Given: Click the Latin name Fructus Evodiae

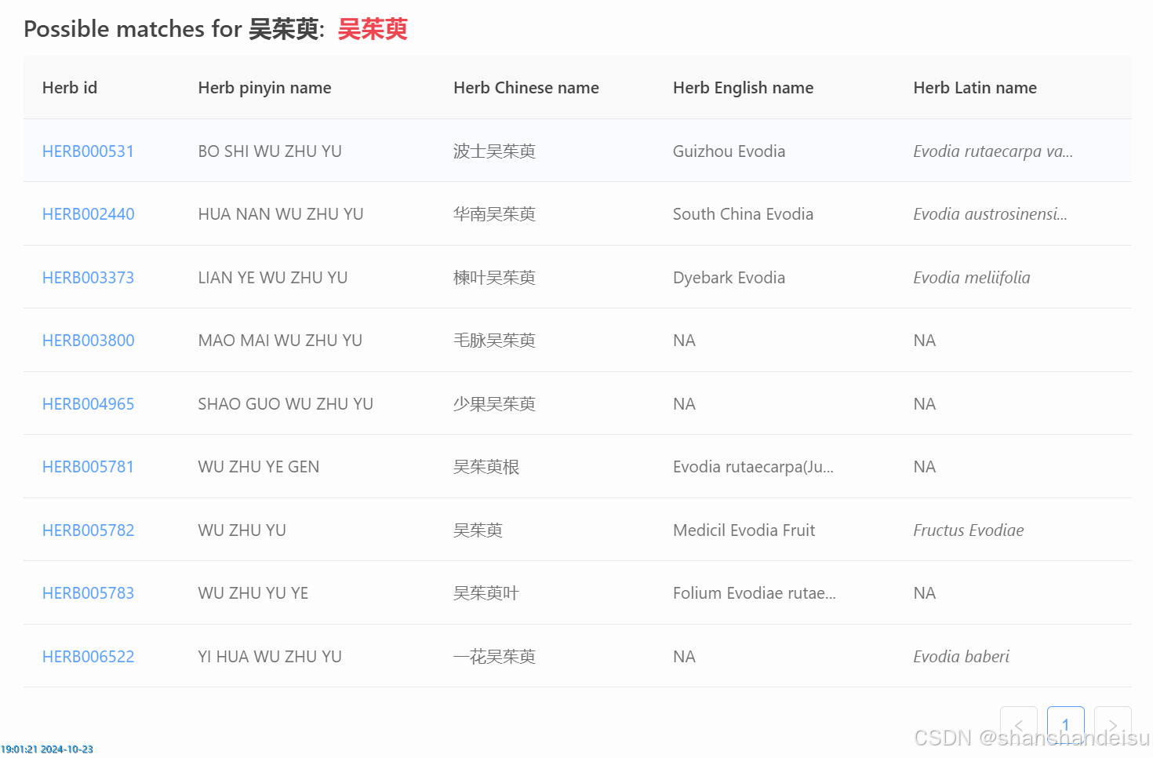Looking at the screenshot, I should [969, 530].
